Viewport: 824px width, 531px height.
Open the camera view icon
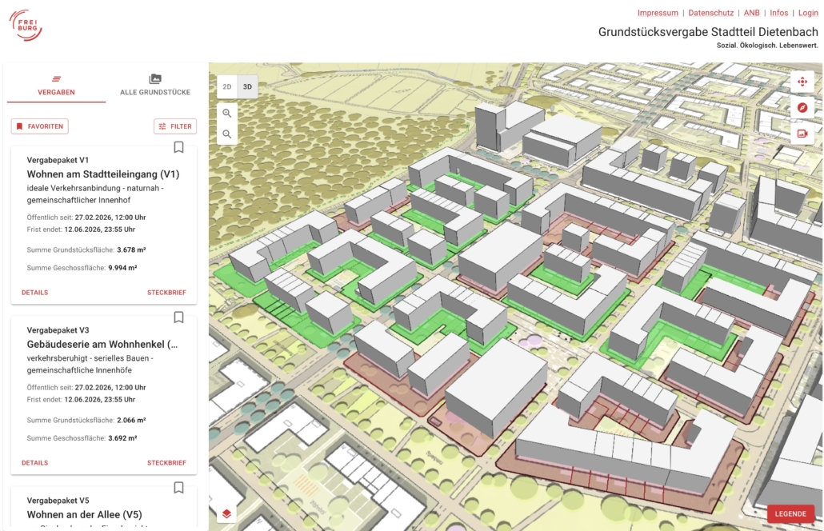[x=802, y=134]
